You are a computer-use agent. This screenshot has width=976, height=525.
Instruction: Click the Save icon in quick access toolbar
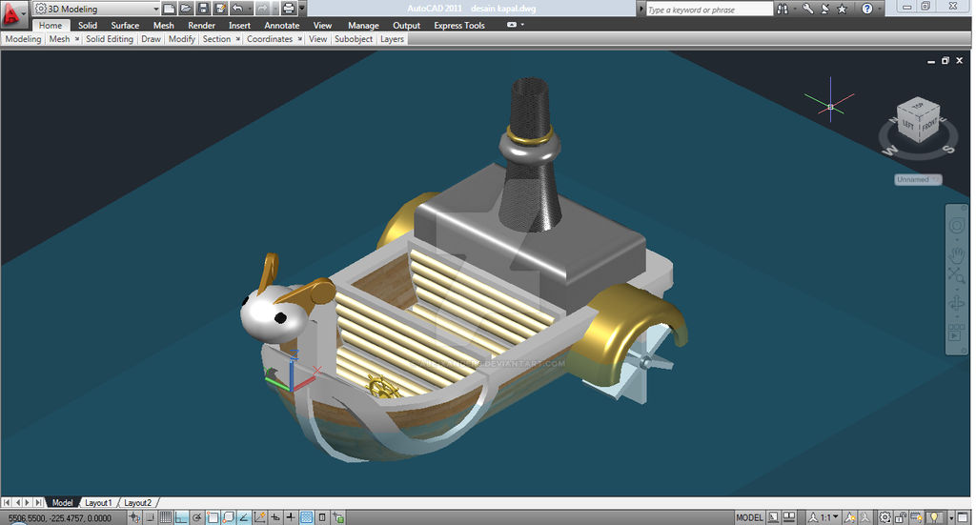coord(202,9)
